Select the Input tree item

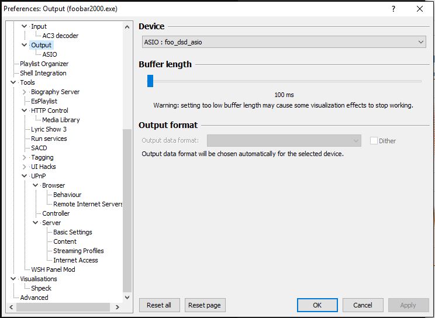coord(39,26)
